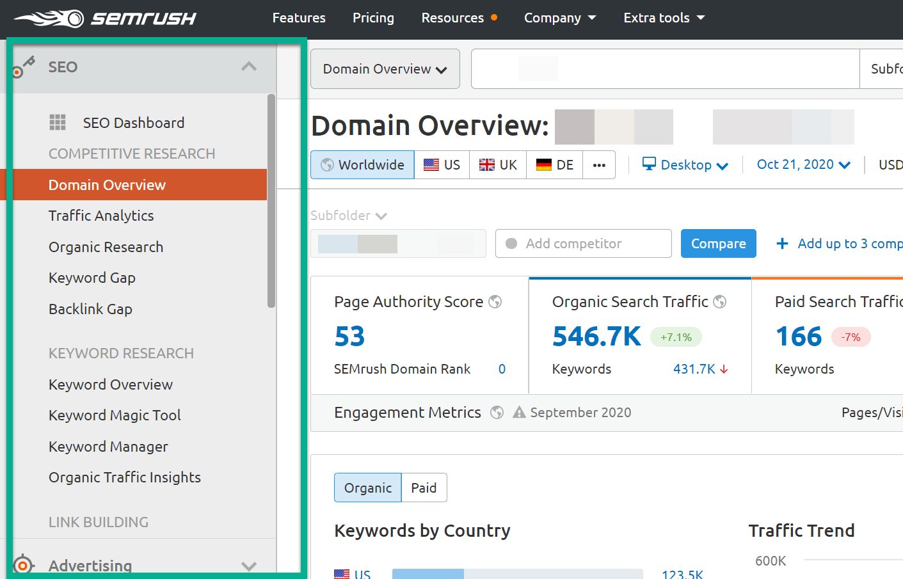The width and height of the screenshot is (903, 579).
Task: Open the Oct 21, 2020 date dropdown
Action: coord(804,164)
